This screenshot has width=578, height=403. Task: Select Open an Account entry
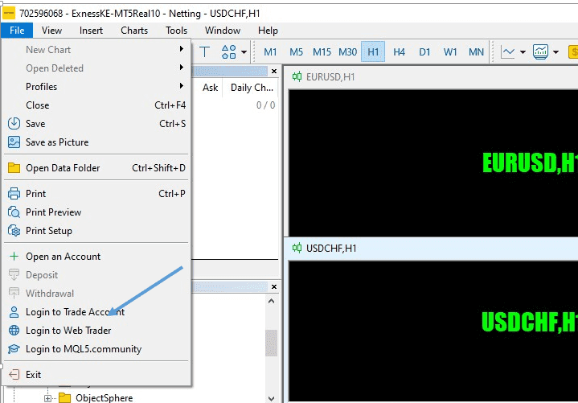click(x=96, y=257)
